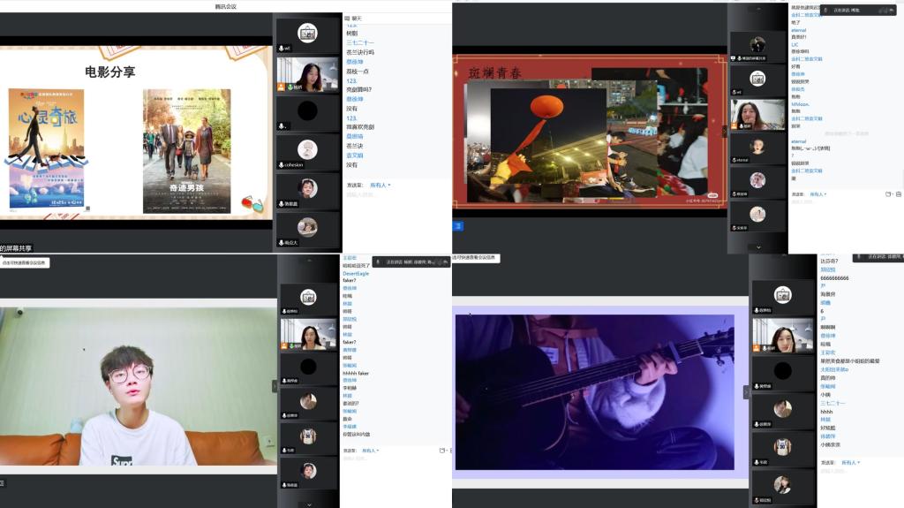Click the sender name 三七二十一 in the guitar meeting chat
Viewport: 904px width, 508px height.
click(x=832, y=403)
